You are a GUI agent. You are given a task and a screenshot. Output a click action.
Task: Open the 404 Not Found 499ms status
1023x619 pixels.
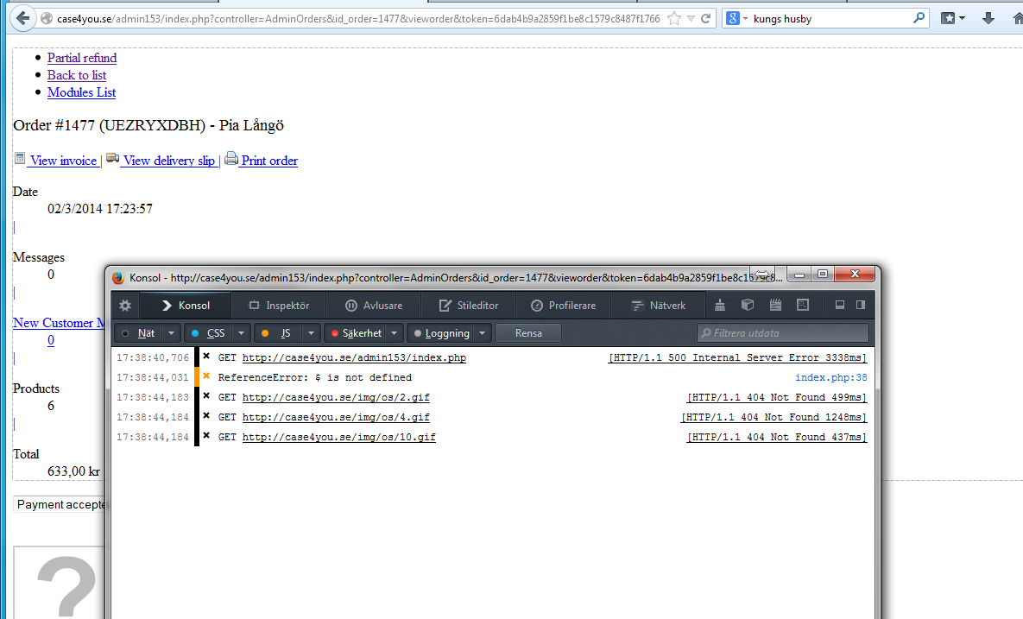tap(777, 397)
